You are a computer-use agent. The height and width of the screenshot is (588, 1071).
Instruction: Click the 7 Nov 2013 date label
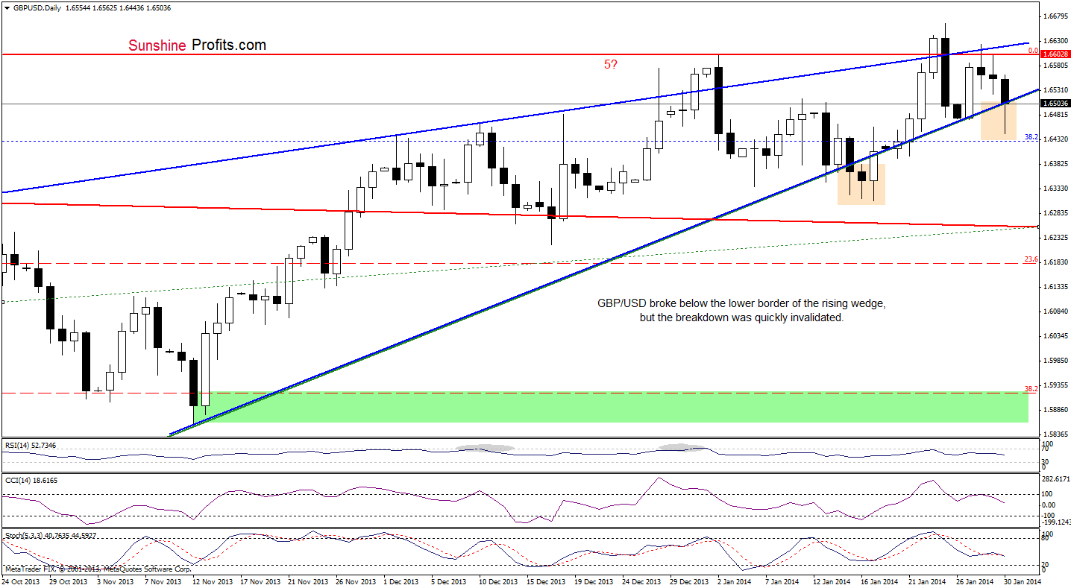tap(164, 581)
